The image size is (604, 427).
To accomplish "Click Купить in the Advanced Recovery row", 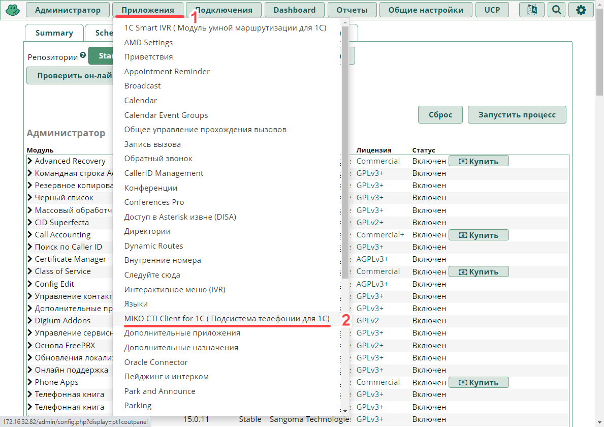I will pos(478,161).
